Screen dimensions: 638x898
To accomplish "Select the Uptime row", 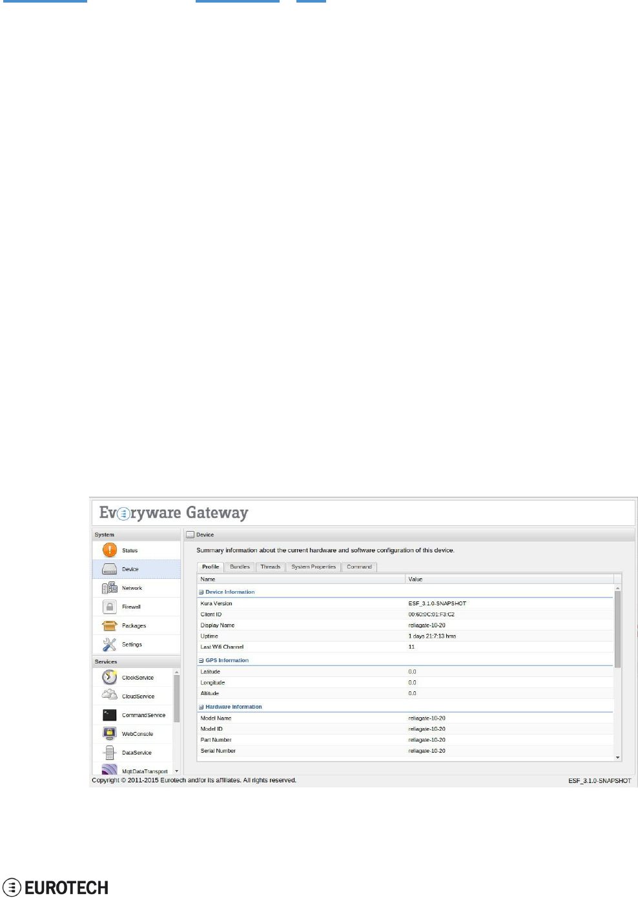I will point(406,636).
